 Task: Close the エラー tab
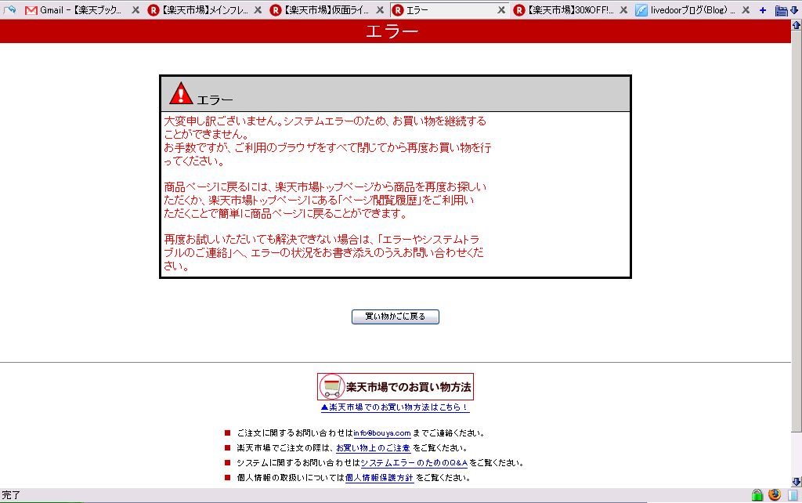502,9
